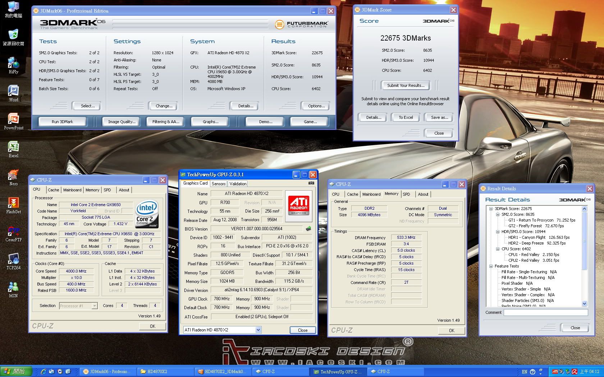
Task: Click the Game button in 3DMark06
Action: [310, 122]
